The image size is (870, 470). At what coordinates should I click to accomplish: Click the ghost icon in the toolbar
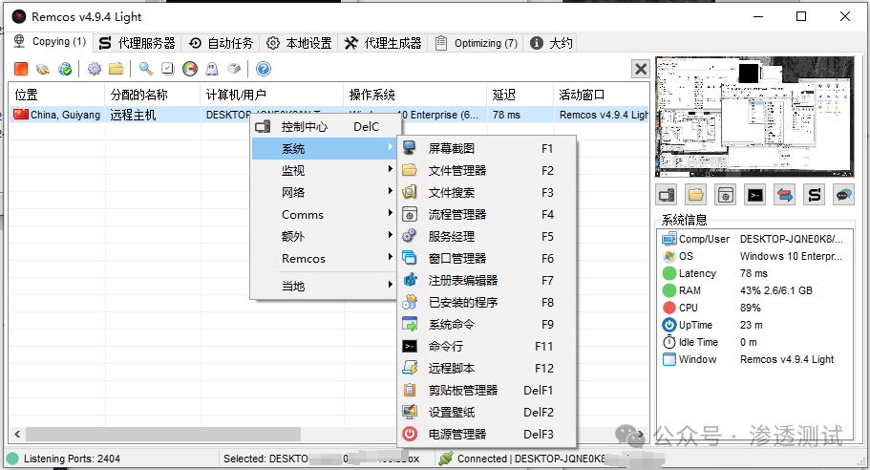tap(212, 69)
